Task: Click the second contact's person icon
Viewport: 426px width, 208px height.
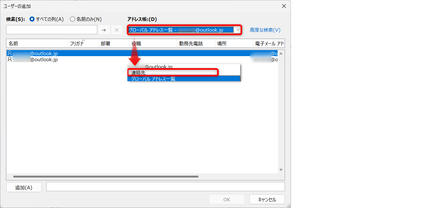Action: coord(10,59)
